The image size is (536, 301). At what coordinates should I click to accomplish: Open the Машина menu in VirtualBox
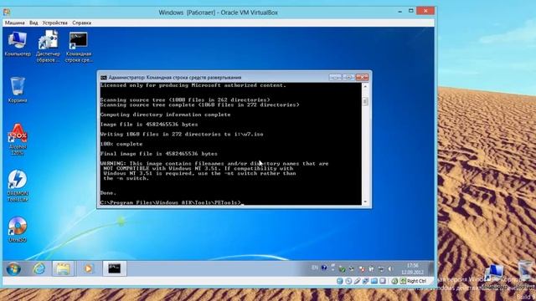point(14,23)
